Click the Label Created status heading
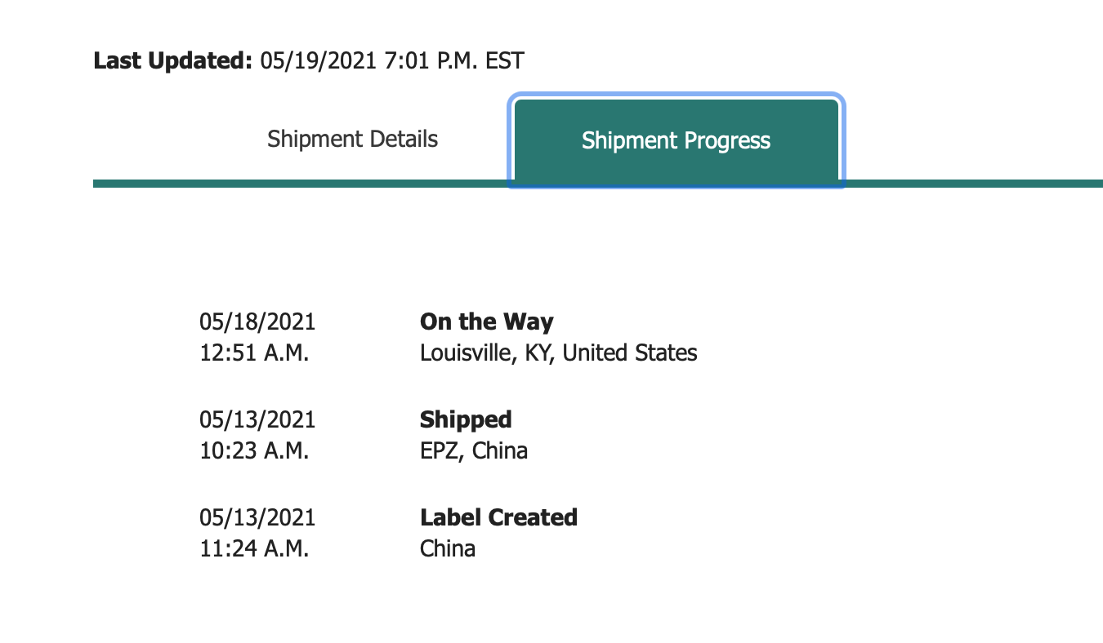Image resolution: width=1103 pixels, height=643 pixels. click(x=498, y=517)
